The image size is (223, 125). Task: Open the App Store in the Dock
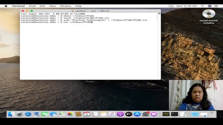point(137,114)
